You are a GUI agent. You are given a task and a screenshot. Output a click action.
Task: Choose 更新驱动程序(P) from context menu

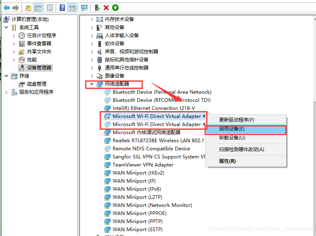[246, 120]
